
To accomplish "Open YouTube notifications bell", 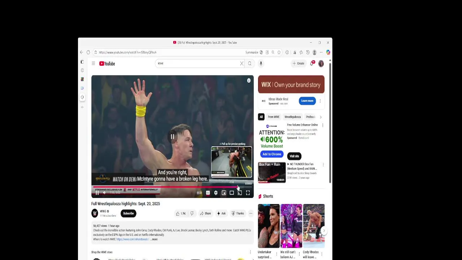I will [x=312, y=64].
